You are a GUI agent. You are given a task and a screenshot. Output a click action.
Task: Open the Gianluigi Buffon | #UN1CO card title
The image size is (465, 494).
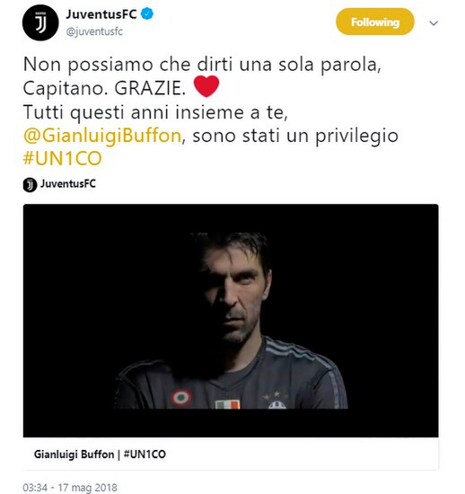tap(100, 454)
